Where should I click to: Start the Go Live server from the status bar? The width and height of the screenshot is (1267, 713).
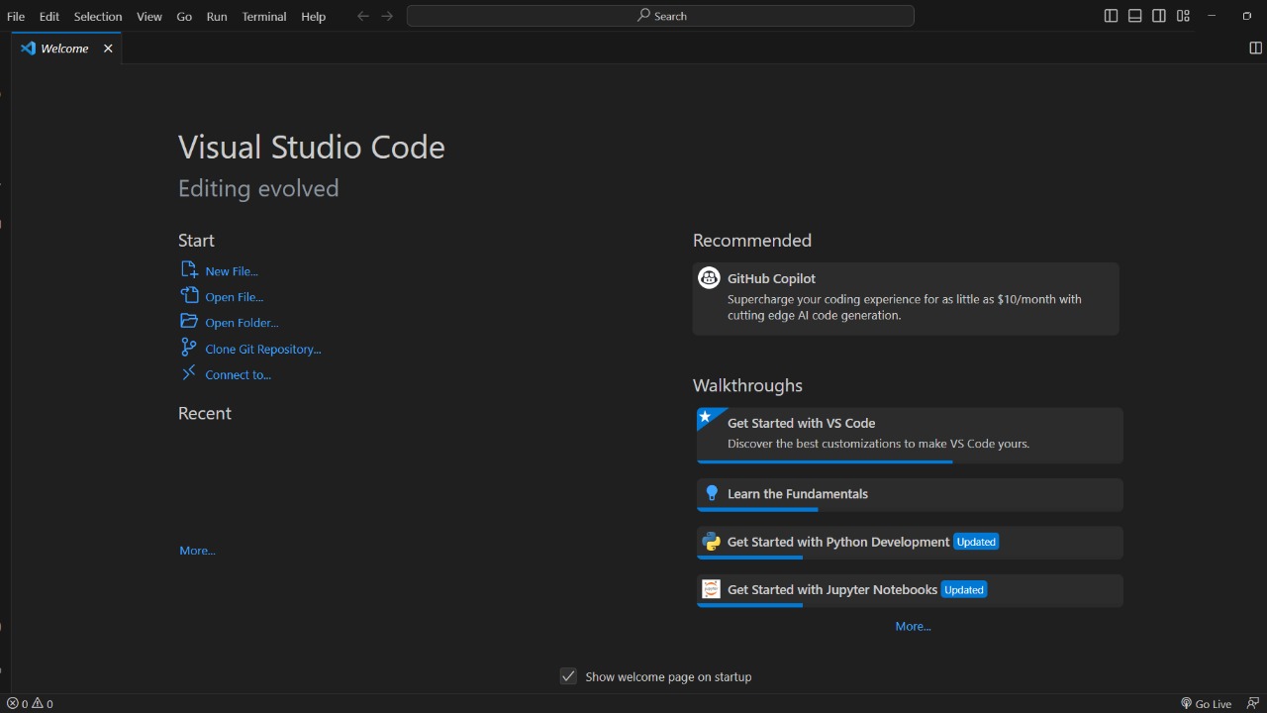[1207, 703]
